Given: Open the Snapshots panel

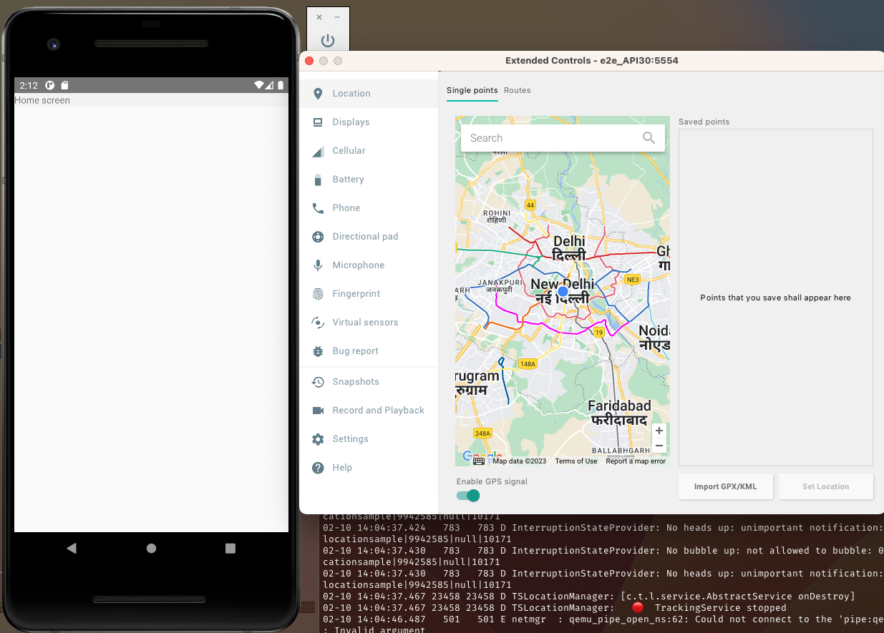Looking at the screenshot, I should [x=354, y=381].
